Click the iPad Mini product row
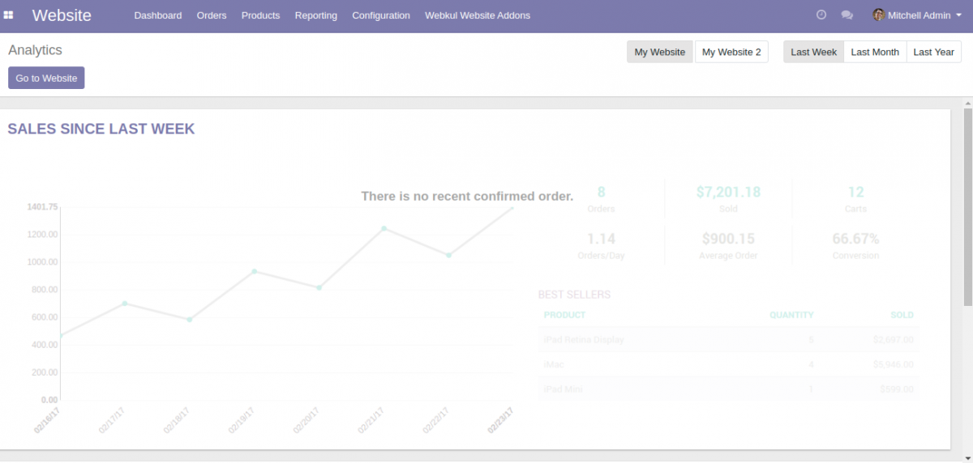Image resolution: width=973 pixels, height=463 pixels. tap(729, 390)
